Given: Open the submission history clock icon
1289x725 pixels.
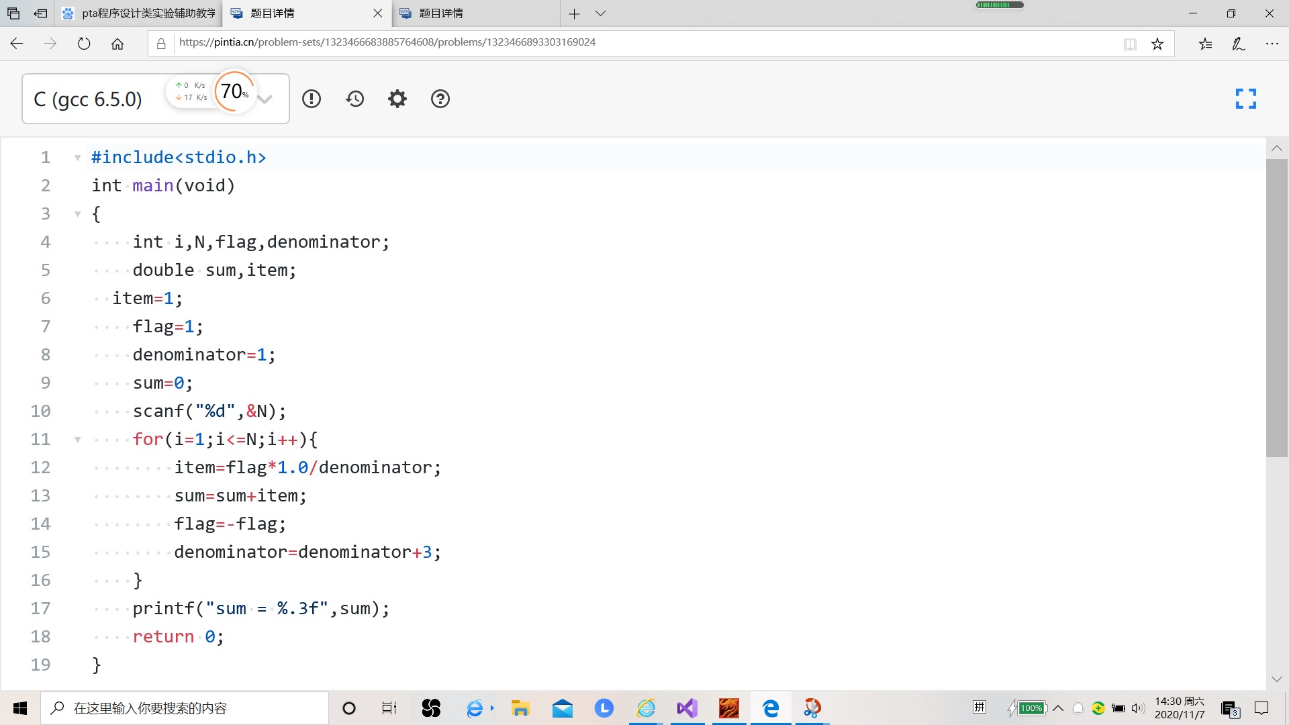Looking at the screenshot, I should [354, 99].
